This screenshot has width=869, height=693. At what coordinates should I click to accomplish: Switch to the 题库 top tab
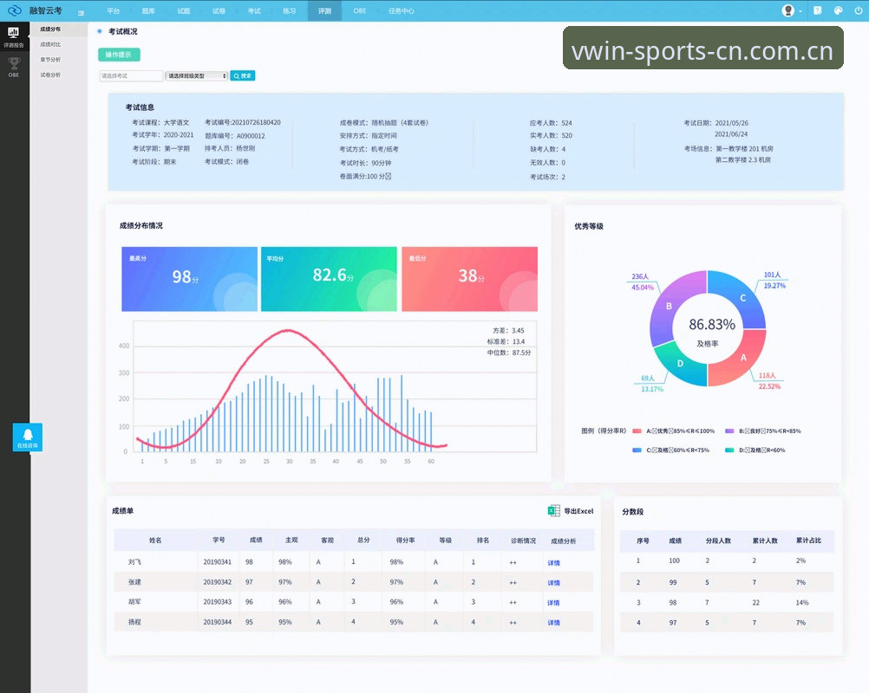148,10
